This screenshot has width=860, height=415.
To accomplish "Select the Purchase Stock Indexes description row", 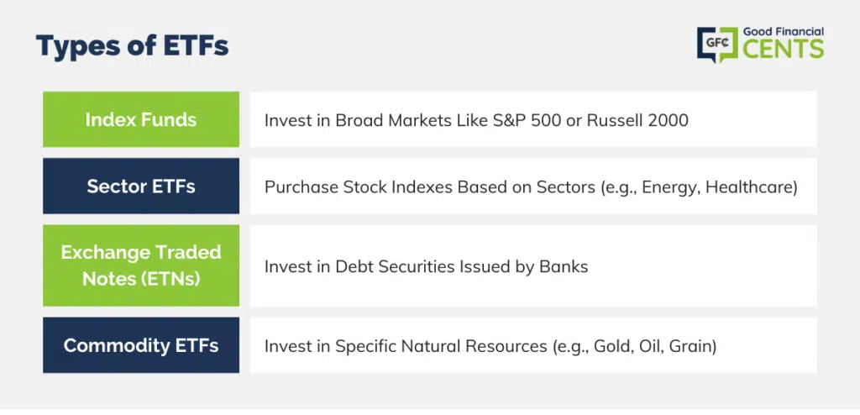I will pyautogui.click(x=533, y=186).
